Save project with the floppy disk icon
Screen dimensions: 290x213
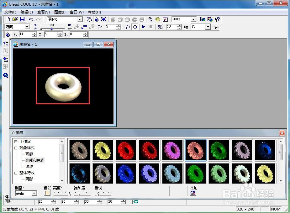pyautogui.click(x=22, y=19)
